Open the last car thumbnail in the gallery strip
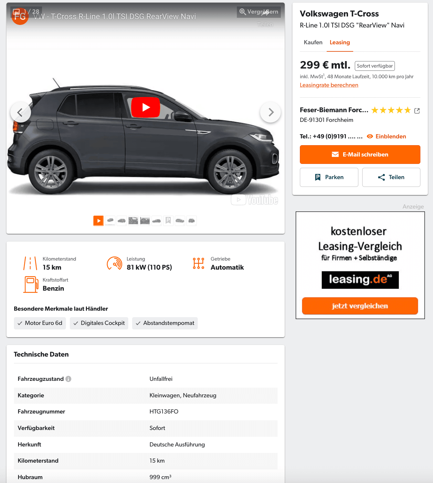This screenshot has width=433, height=483. [x=192, y=221]
